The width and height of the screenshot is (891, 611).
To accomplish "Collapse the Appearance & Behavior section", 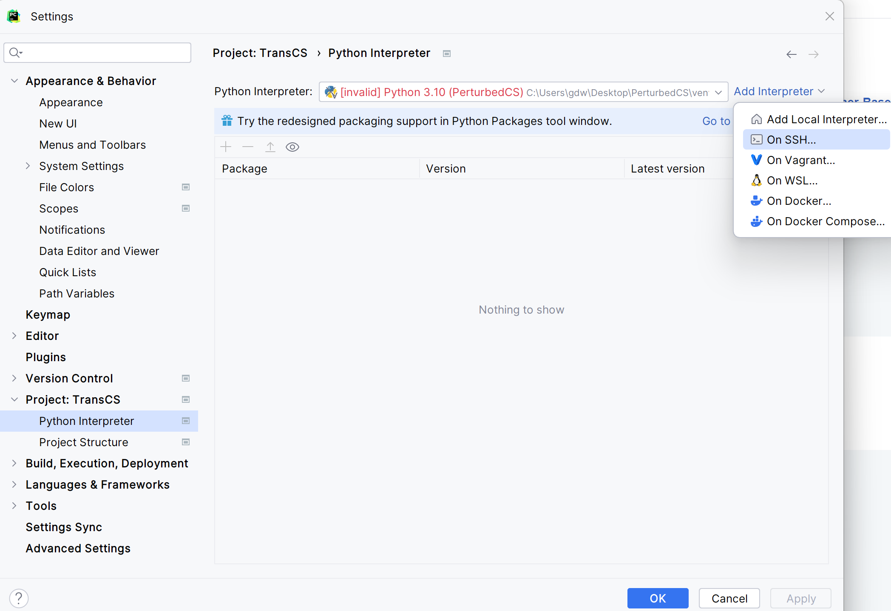I will pyautogui.click(x=14, y=81).
